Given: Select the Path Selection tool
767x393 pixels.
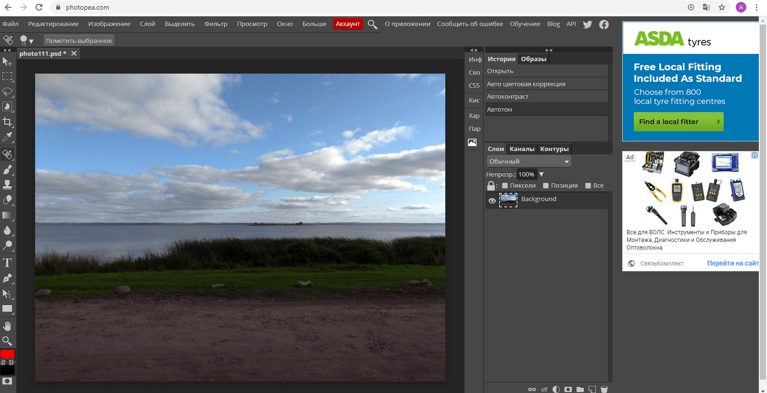Looking at the screenshot, I should [x=7, y=293].
